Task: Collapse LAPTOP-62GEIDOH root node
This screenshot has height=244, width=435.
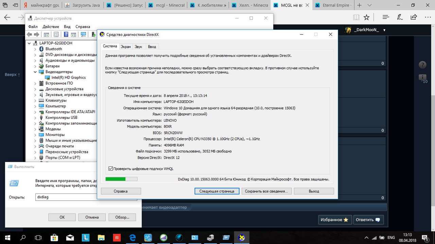Action: pos(29,43)
